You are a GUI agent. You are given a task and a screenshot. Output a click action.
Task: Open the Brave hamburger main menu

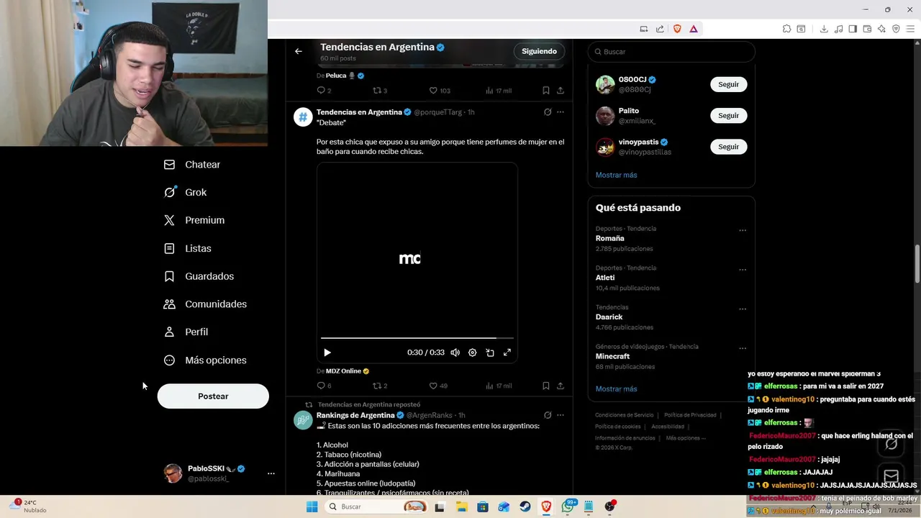[x=910, y=29]
